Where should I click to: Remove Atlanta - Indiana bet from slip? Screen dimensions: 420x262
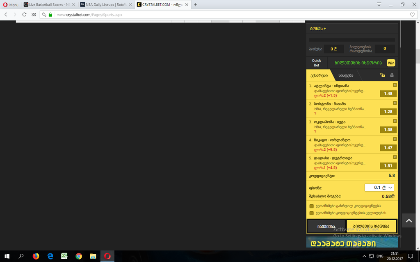pos(395,85)
